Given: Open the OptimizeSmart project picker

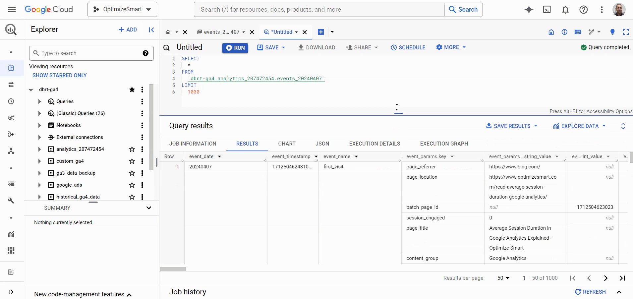Looking at the screenshot, I should (122, 9).
